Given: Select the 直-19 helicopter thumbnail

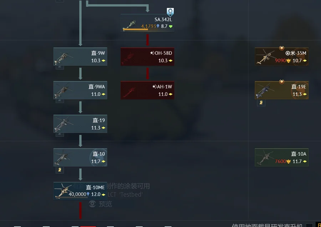Looking at the screenshot, I should coord(63,124).
